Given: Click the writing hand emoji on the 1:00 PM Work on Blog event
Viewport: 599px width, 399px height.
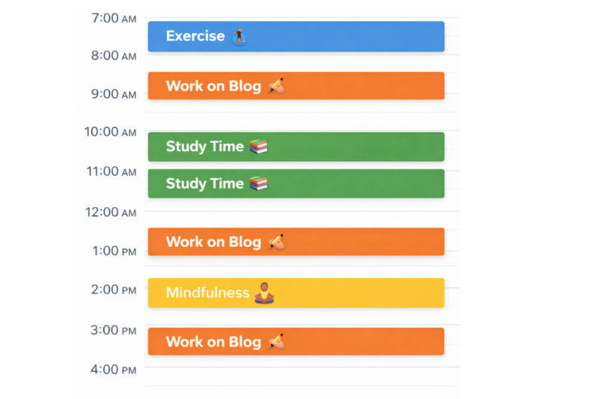Looking at the screenshot, I should pyautogui.click(x=276, y=242).
